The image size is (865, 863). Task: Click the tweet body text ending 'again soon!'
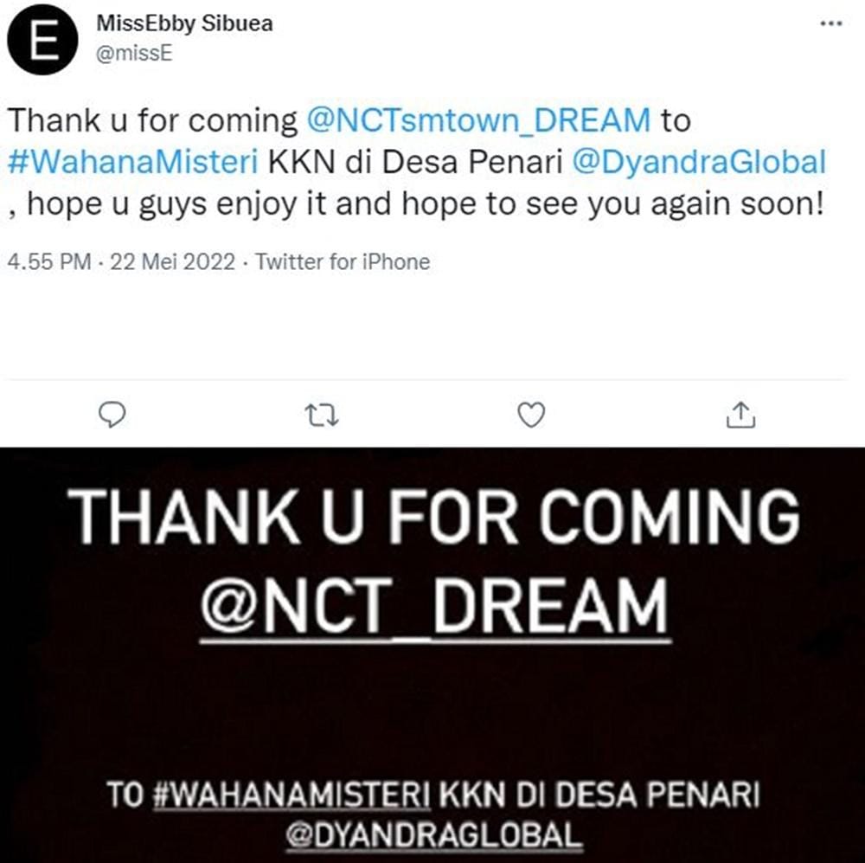(x=417, y=163)
